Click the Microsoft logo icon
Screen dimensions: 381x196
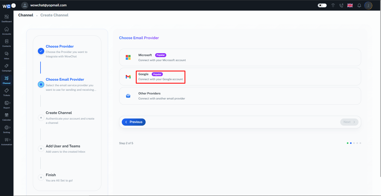(128, 57)
